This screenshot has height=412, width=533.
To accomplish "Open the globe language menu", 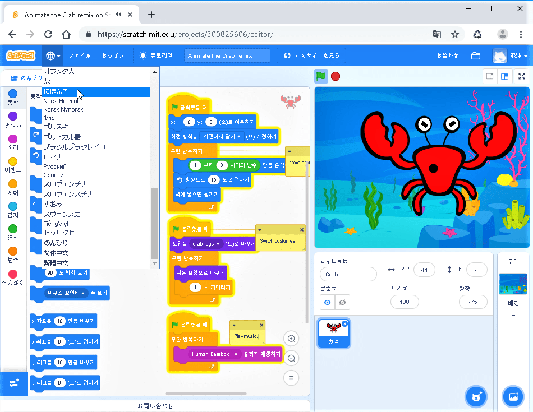I will tap(53, 55).
